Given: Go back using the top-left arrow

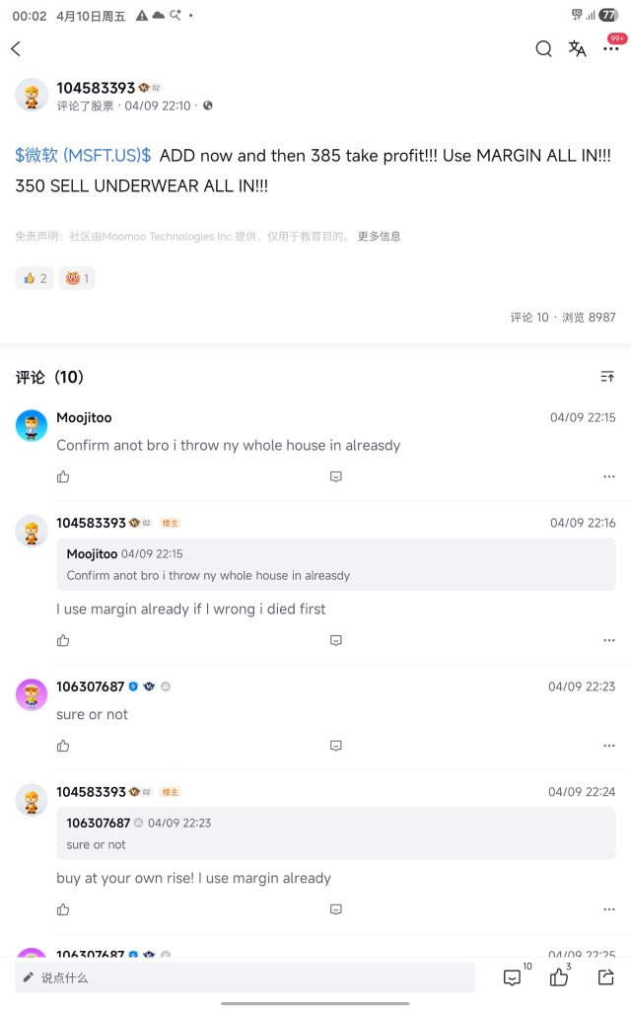Looking at the screenshot, I should point(16,49).
